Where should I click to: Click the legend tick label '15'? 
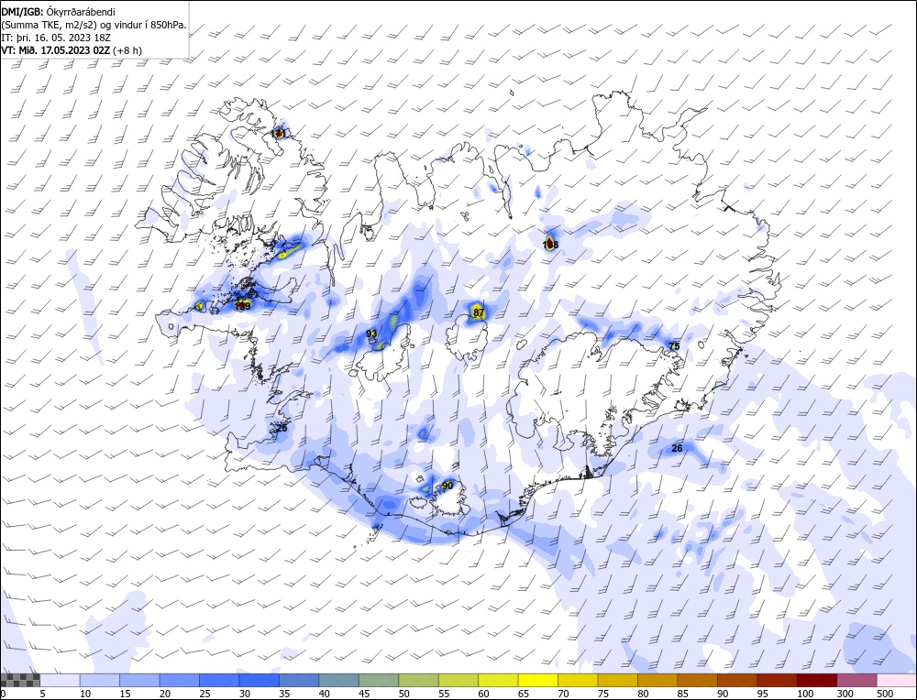click(x=125, y=694)
